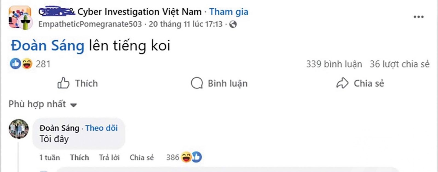438x172 pixels.
Task: Follow Đoàn Sáng with Theo dõi
Action: click(102, 128)
